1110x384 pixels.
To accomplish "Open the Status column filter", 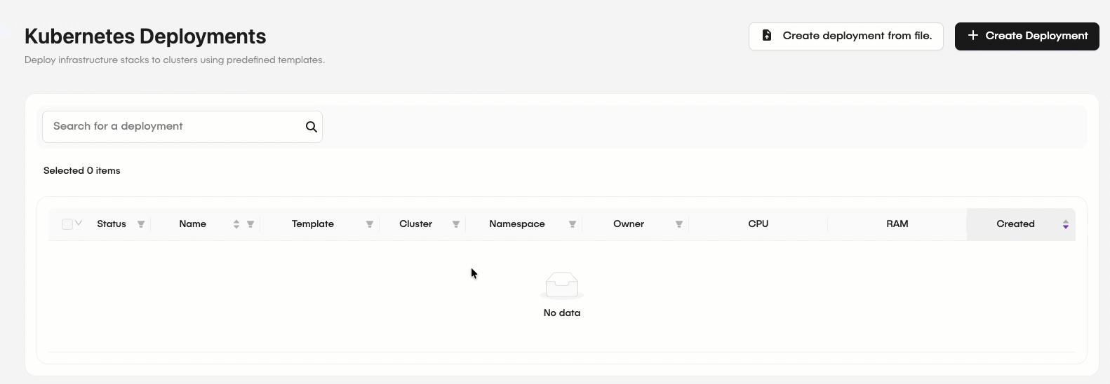I will click(x=141, y=224).
